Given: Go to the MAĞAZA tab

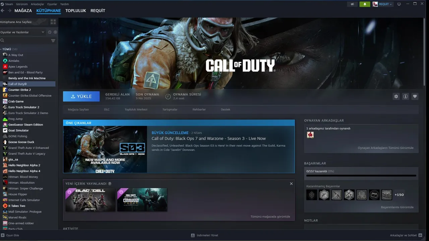Looking at the screenshot, I should 23,11.
